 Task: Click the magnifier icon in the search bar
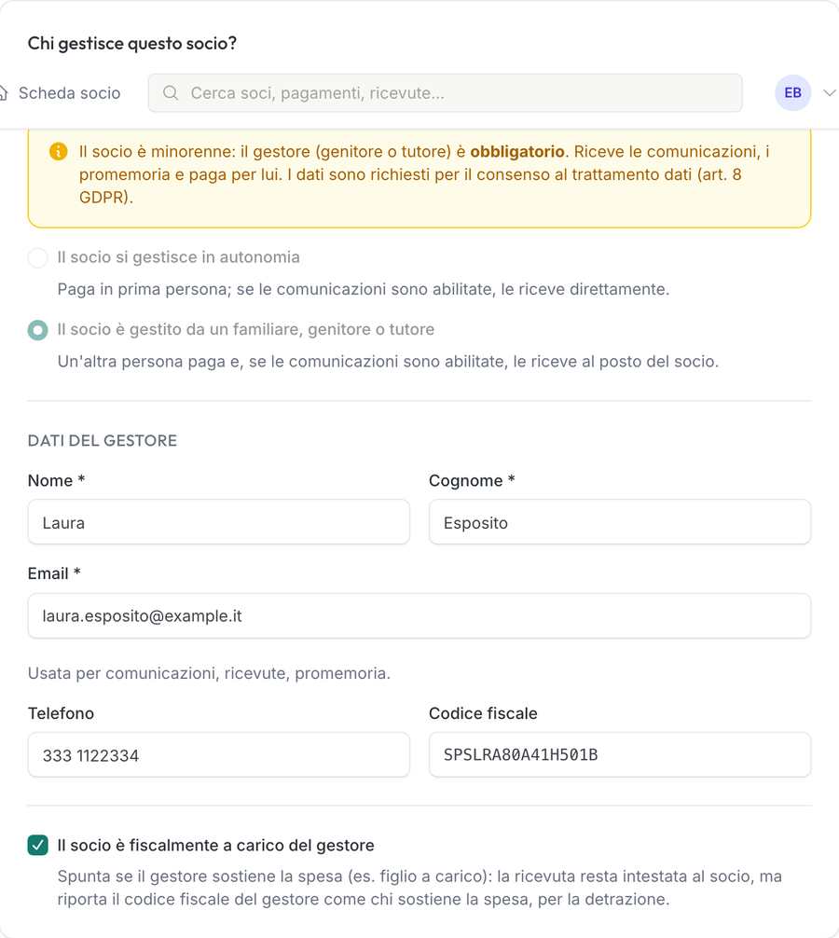point(171,92)
